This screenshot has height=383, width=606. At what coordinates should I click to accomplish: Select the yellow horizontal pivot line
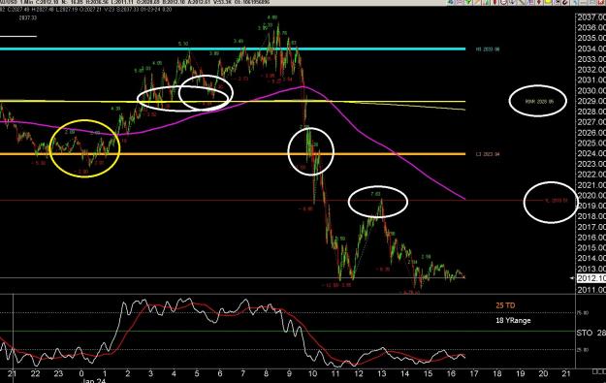pyautogui.click(x=232, y=102)
